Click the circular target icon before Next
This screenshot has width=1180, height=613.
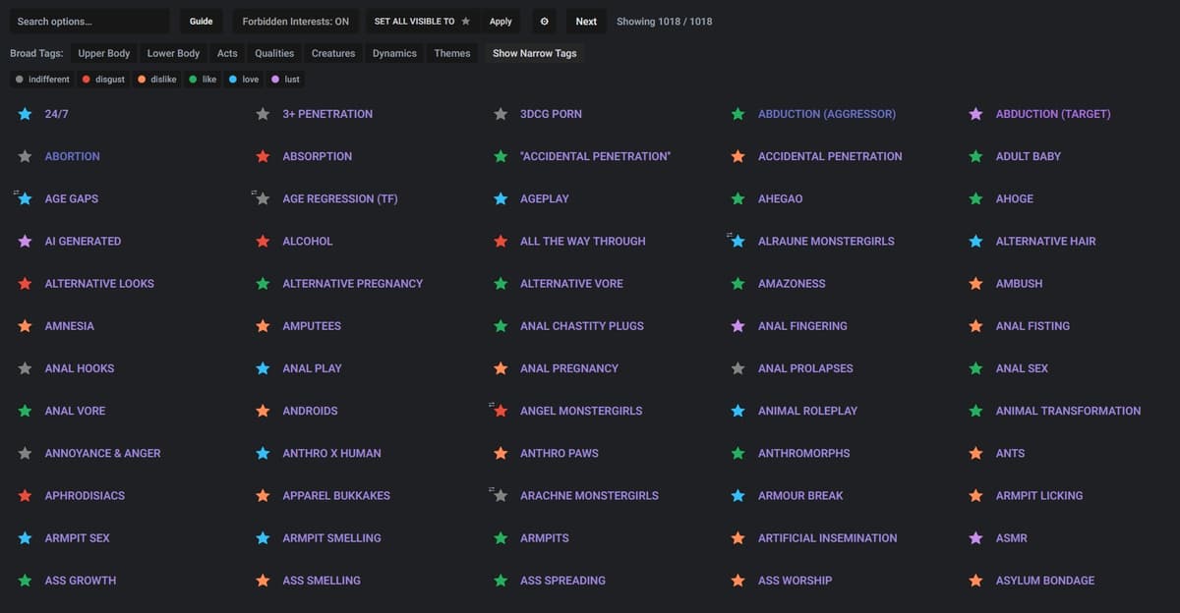pos(545,22)
